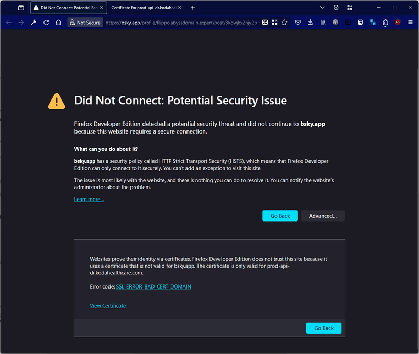Viewport: 419px width, 354px height.
Task: Save the page to Pocket
Action: [x=298, y=23]
